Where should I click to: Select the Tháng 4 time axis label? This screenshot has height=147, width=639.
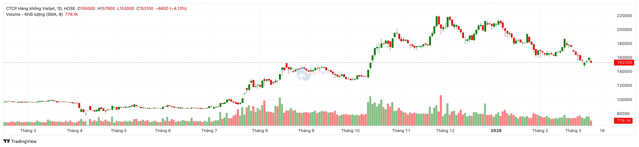[75, 131]
